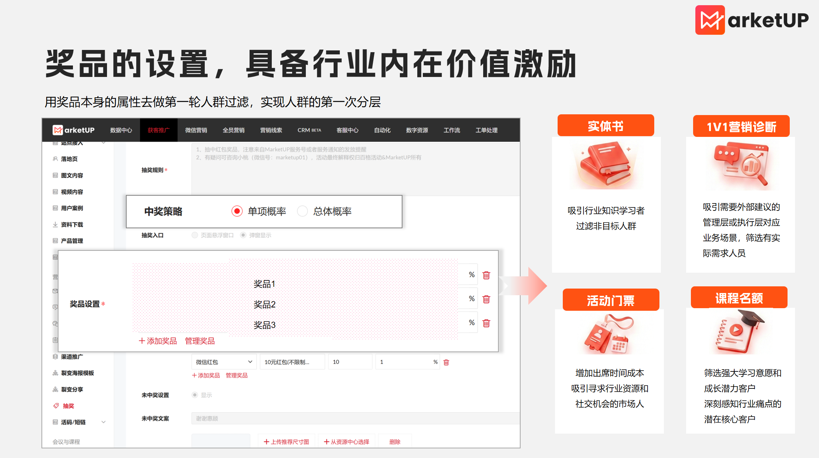This screenshot has height=458, width=819.
Task: Expand the 活码/短链 sidebar section
Action: (104, 422)
